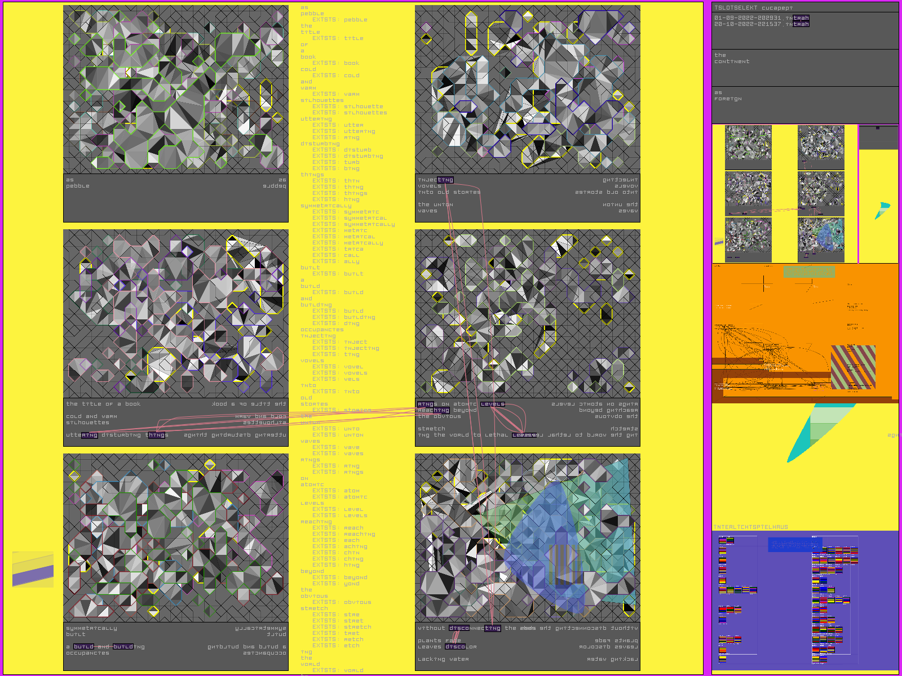This screenshot has width=902, height=676.
Task: Click the top-left miniature pattern thumbnail
Action: (748, 144)
